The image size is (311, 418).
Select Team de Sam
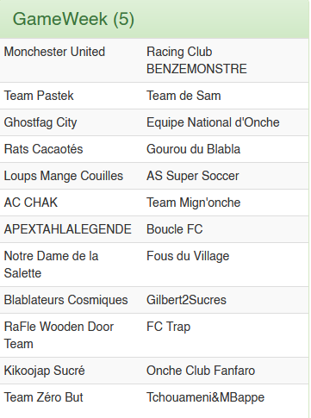tap(183, 96)
